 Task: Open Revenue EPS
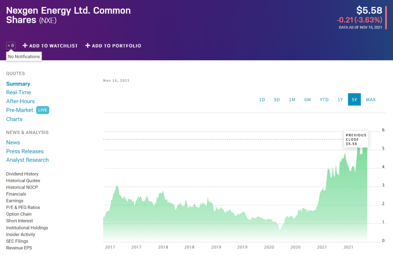tap(19, 248)
